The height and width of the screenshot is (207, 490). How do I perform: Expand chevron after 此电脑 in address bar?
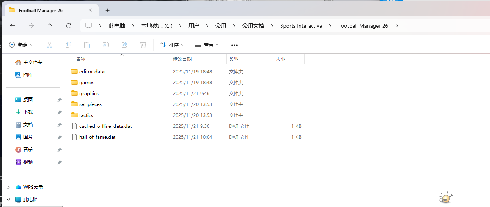pos(133,26)
